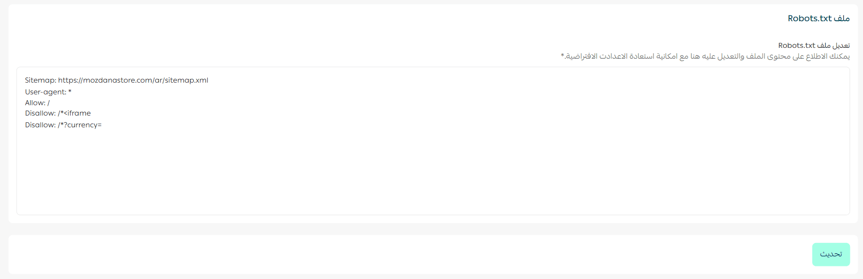Click the 'ملف Robots.txt' page heading

click(818, 19)
